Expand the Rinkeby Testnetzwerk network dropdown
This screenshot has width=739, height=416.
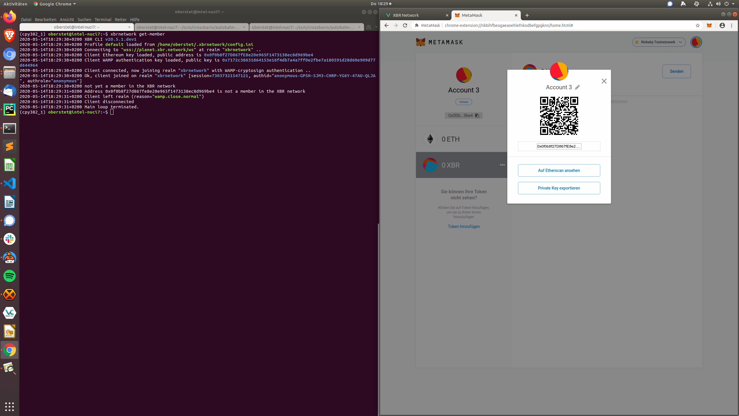[x=659, y=42]
